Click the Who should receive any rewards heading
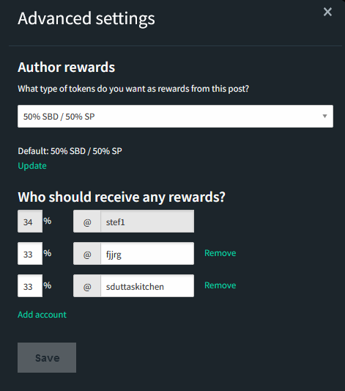Viewport: 345px width, 391px height. (122, 197)
